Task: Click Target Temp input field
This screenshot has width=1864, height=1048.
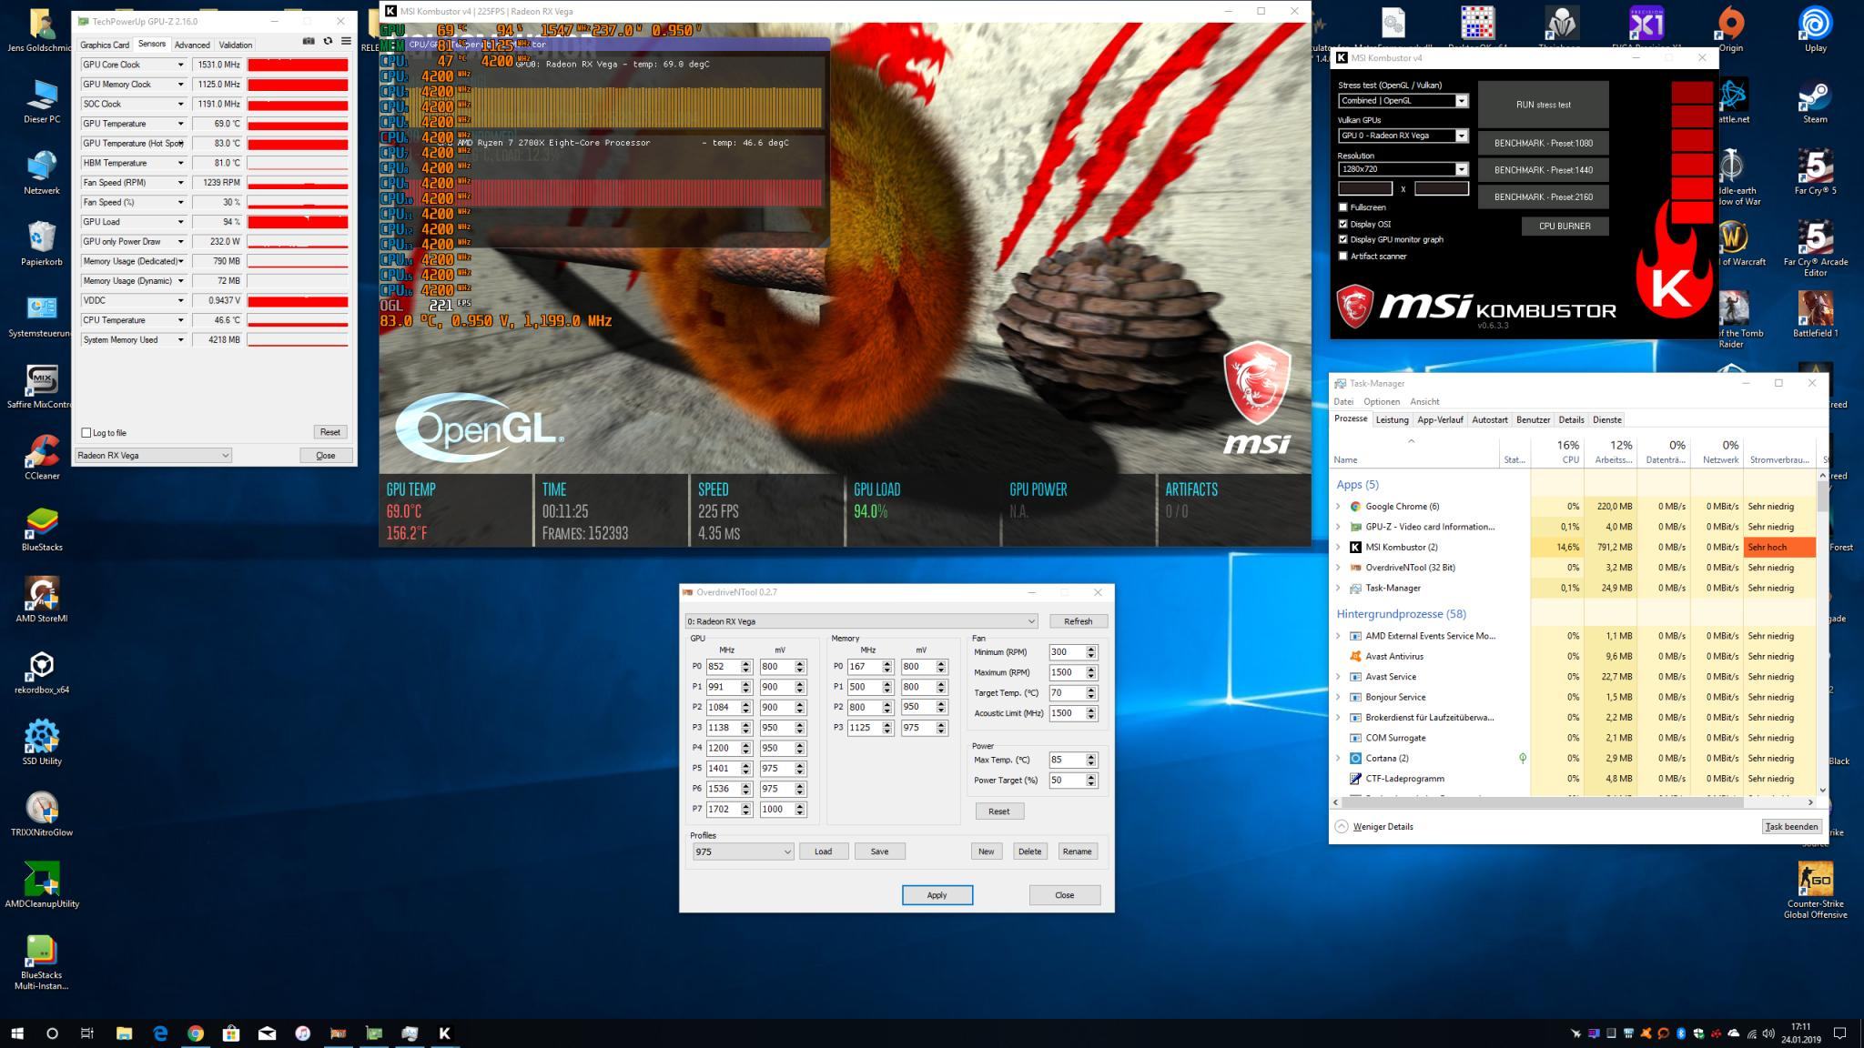Action: (1064, 693)
